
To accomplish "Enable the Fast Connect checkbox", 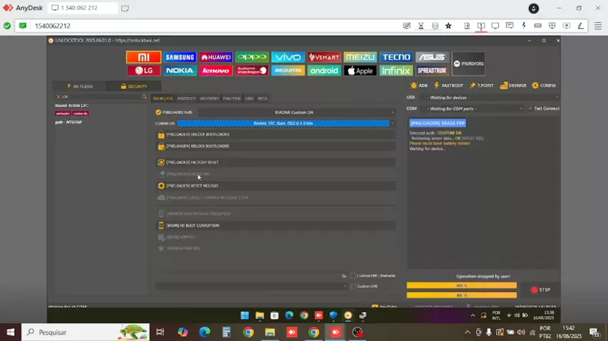I will pos(530,109).
